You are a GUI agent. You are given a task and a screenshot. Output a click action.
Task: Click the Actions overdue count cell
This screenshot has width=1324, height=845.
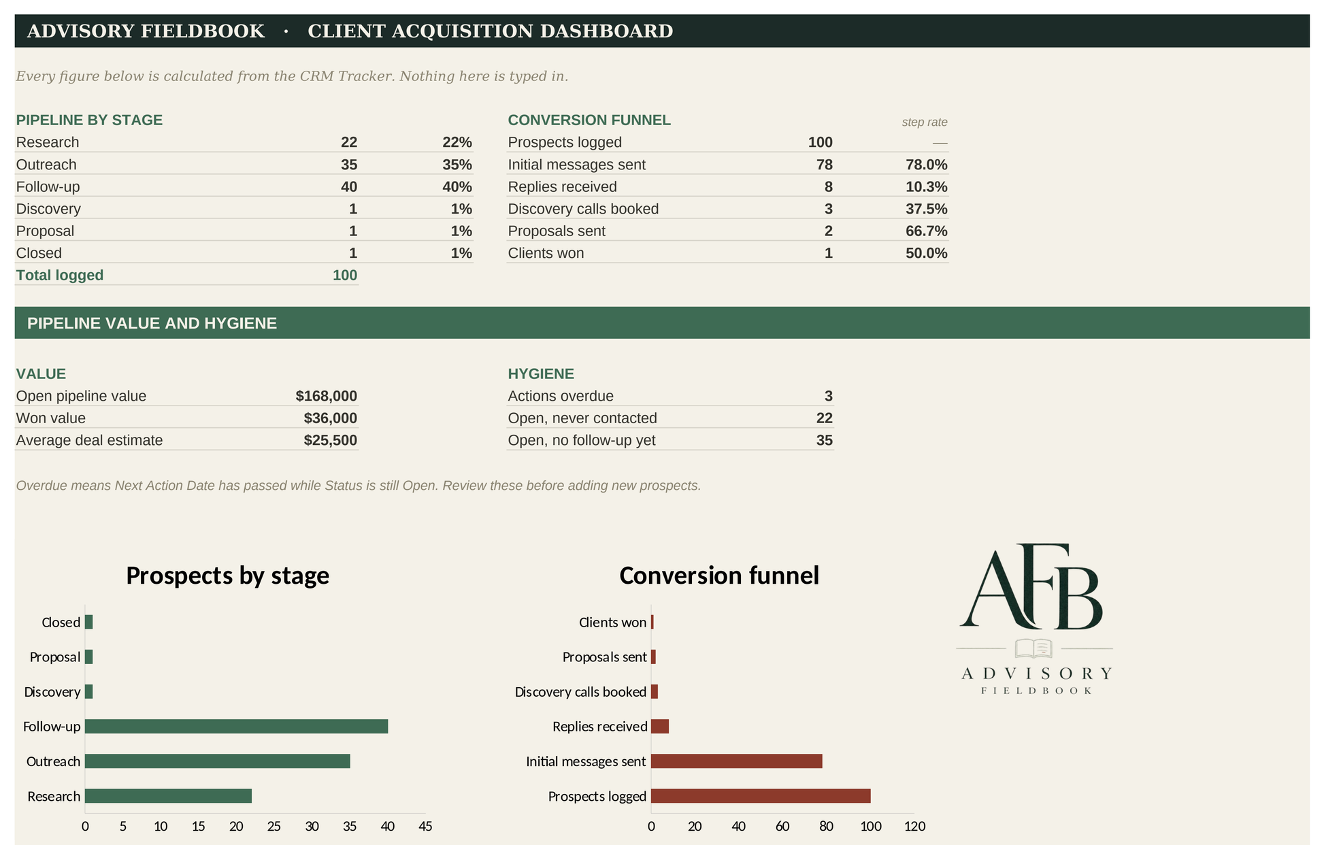828,396
